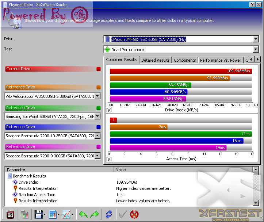Click the bar chart options icon
Viewport: 264px width, 222px height.
pos(53,214)
